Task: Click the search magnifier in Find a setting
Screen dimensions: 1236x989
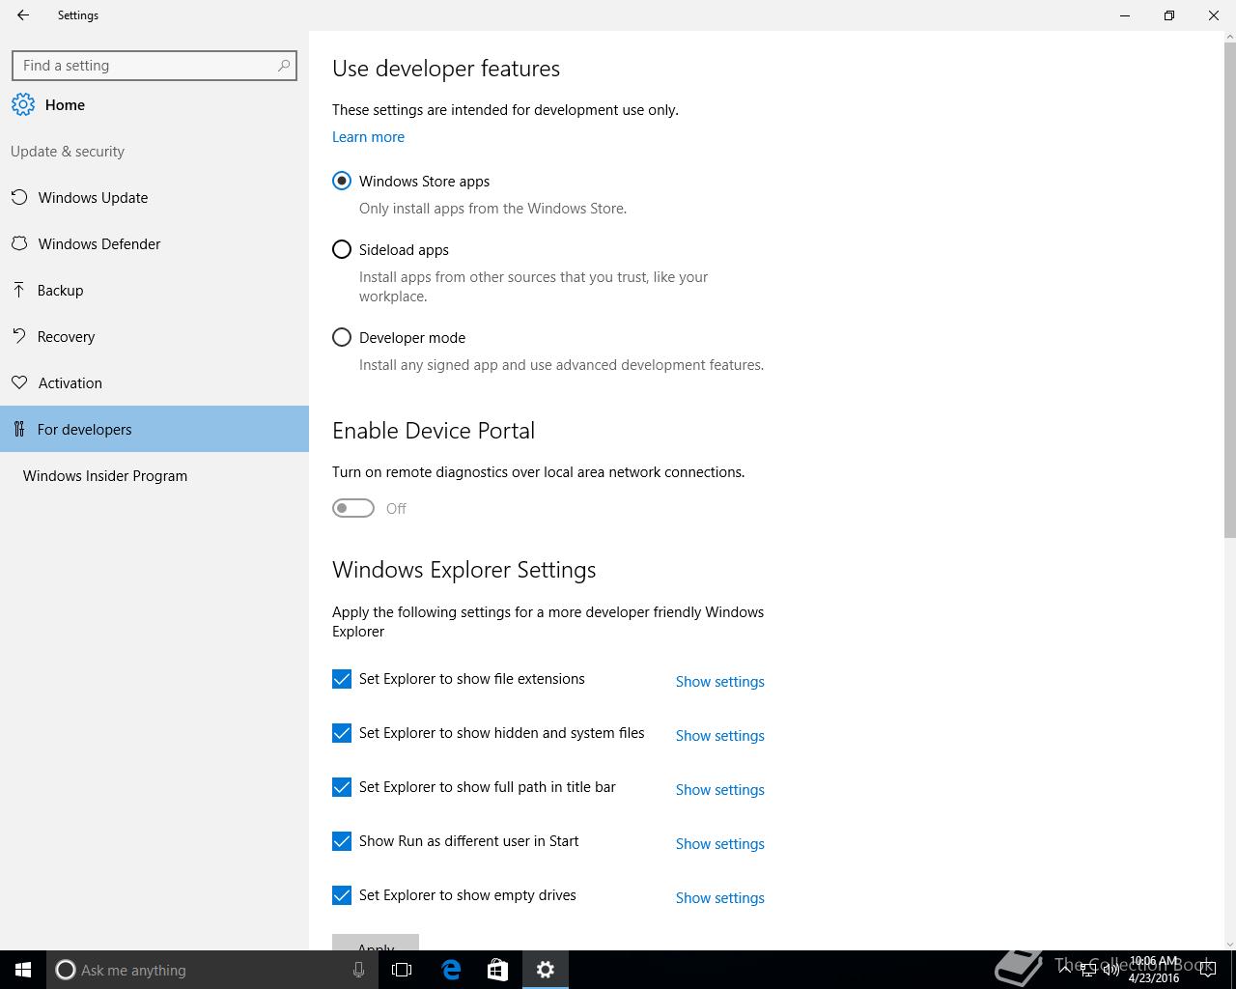Action: [283, 66]
